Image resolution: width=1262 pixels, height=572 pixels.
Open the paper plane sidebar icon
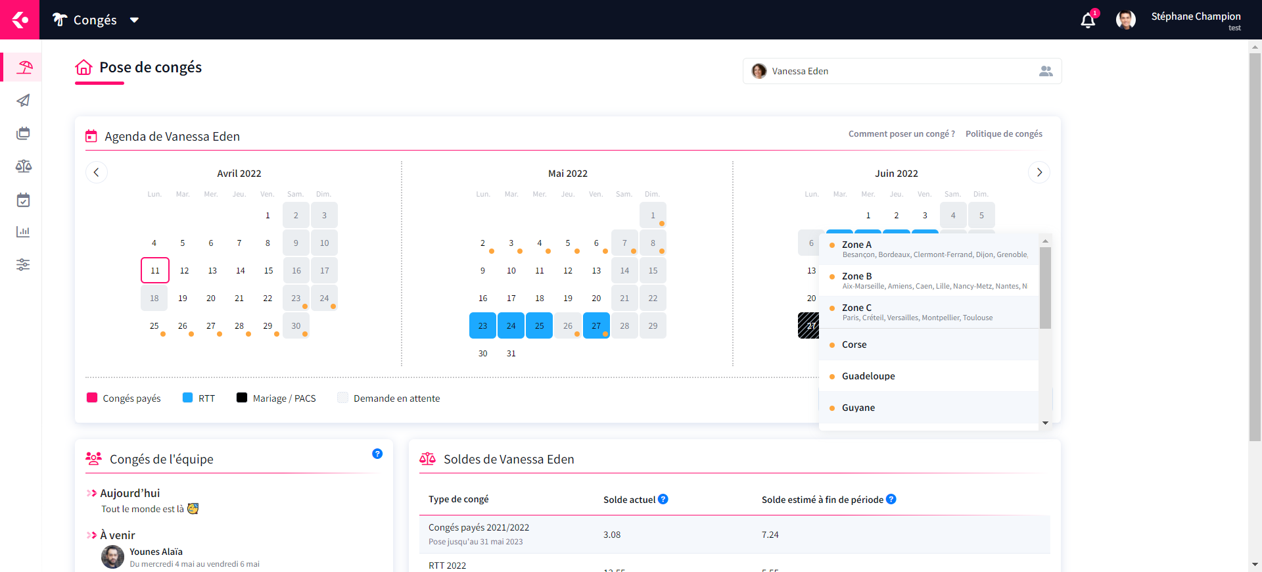[23, 101]
